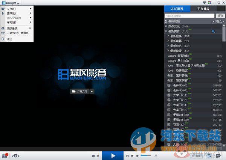Click the search input field in the side panel

pyautogui.click(x=189, y=16)
